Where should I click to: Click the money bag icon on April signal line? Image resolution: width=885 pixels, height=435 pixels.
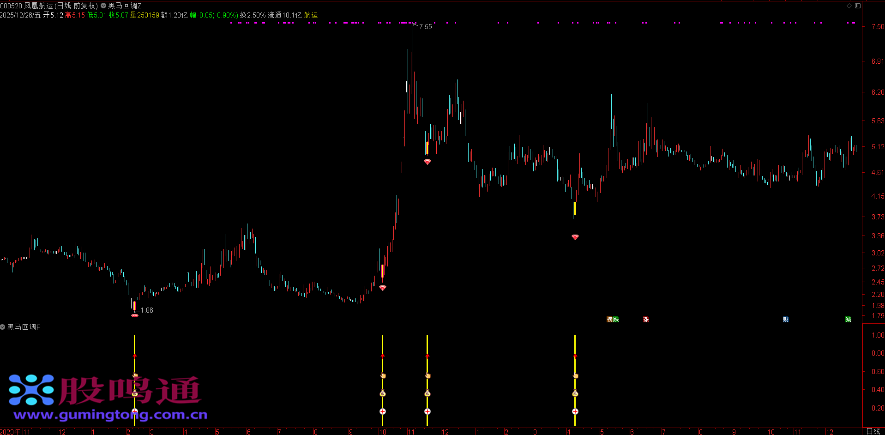click(575, 394)
